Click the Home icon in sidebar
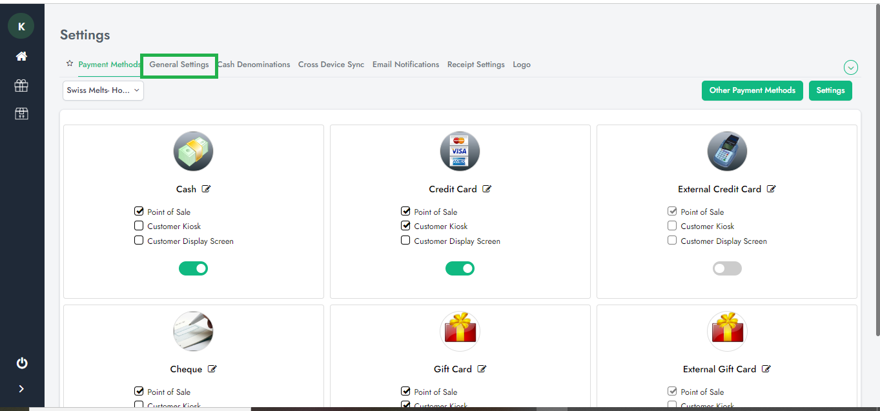The height and width of the screenshot is (411, 880). pos(21,57)
